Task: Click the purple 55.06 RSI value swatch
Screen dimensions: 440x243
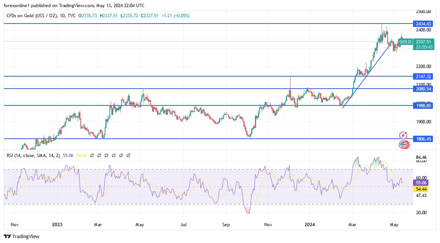Action: [421, 183]
